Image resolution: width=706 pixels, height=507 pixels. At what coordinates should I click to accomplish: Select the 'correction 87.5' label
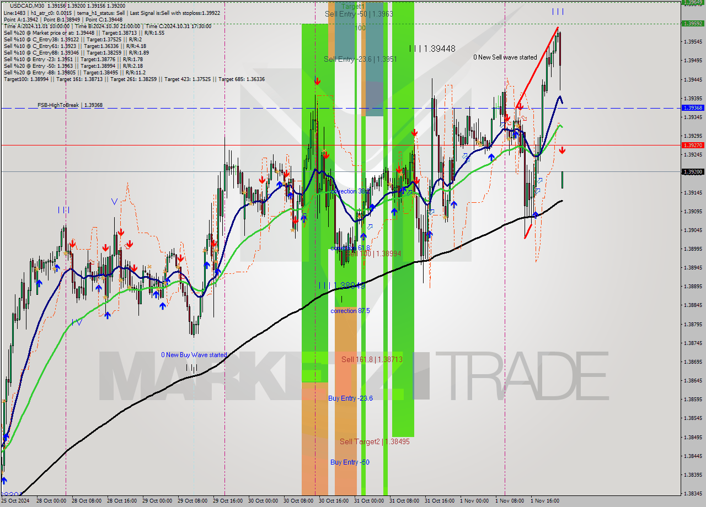350,311
